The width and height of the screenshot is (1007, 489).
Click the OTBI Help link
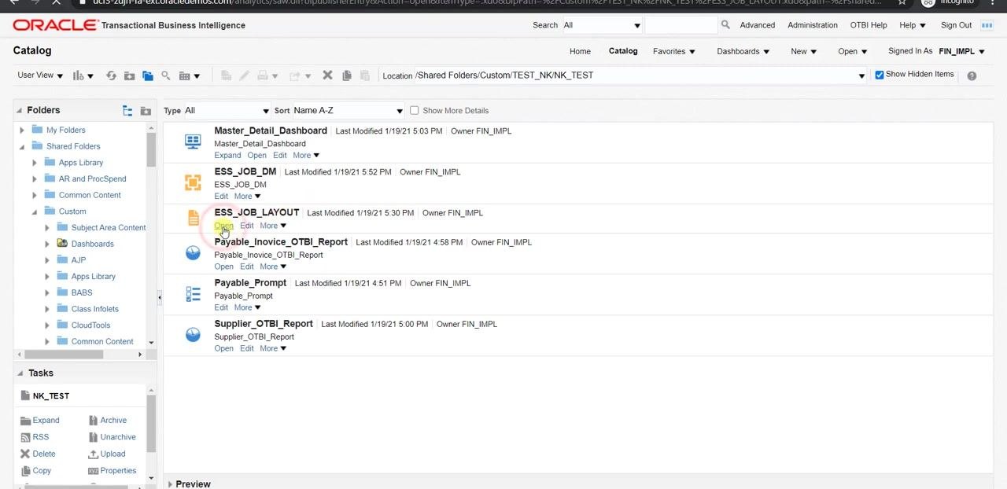click(x=869, y=25)
